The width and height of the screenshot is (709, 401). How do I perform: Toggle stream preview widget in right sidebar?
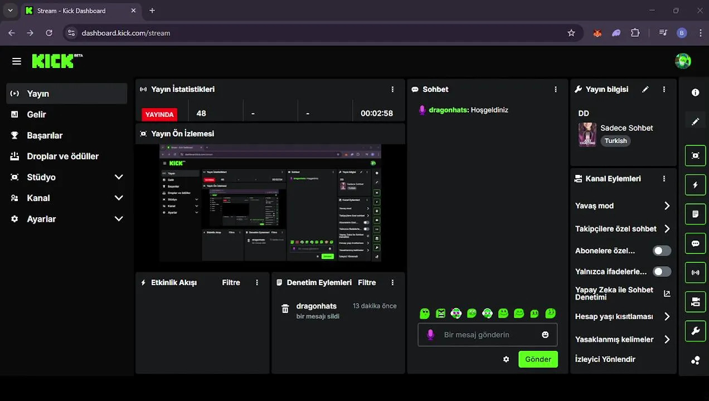[x=695, y=155]
